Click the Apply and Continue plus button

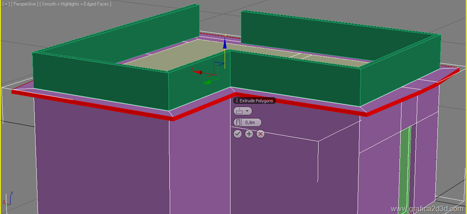click(x=249, y=134)
